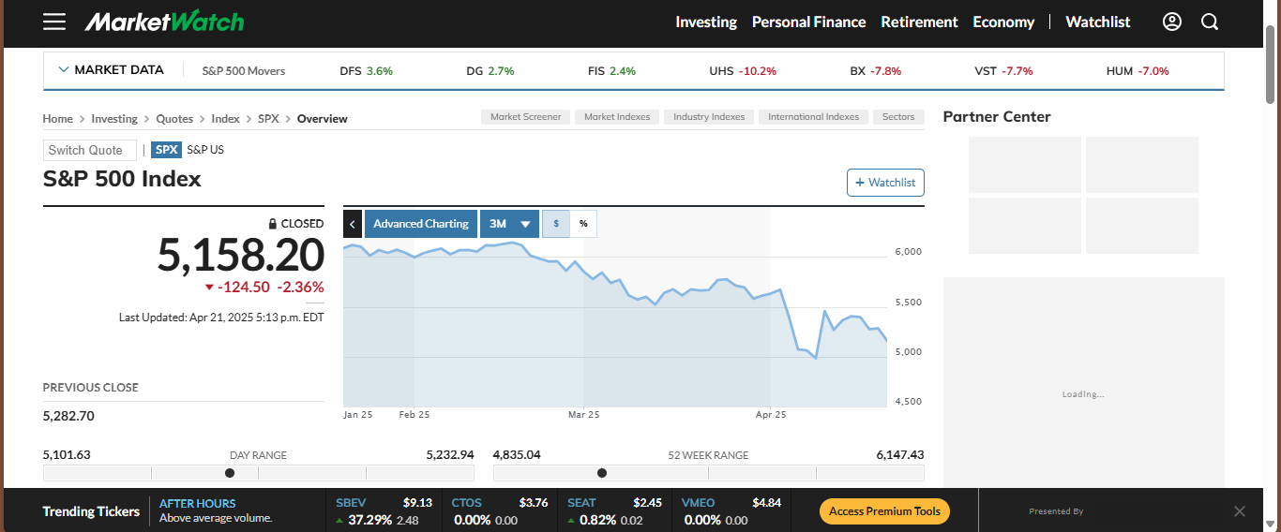Open the 3M timeframe dropdown
This screenshot has height=532, width=1281.
509,224
